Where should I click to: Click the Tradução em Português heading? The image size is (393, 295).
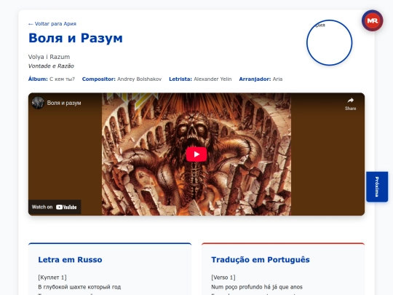pos(261,259)
